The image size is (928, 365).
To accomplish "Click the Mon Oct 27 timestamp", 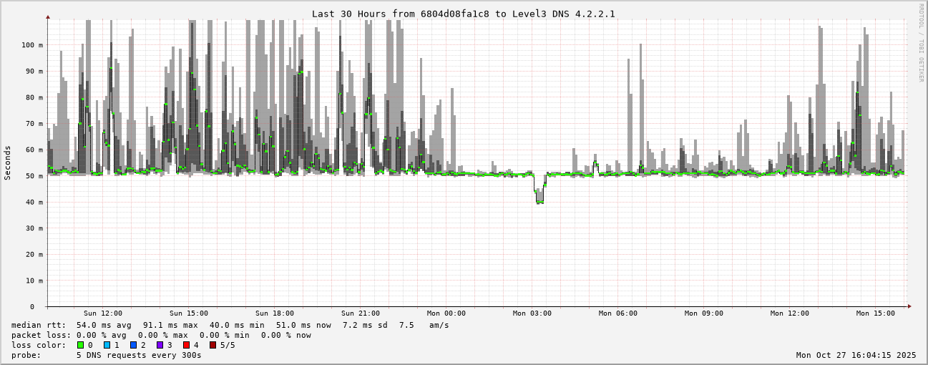I will tap(856, 355).
